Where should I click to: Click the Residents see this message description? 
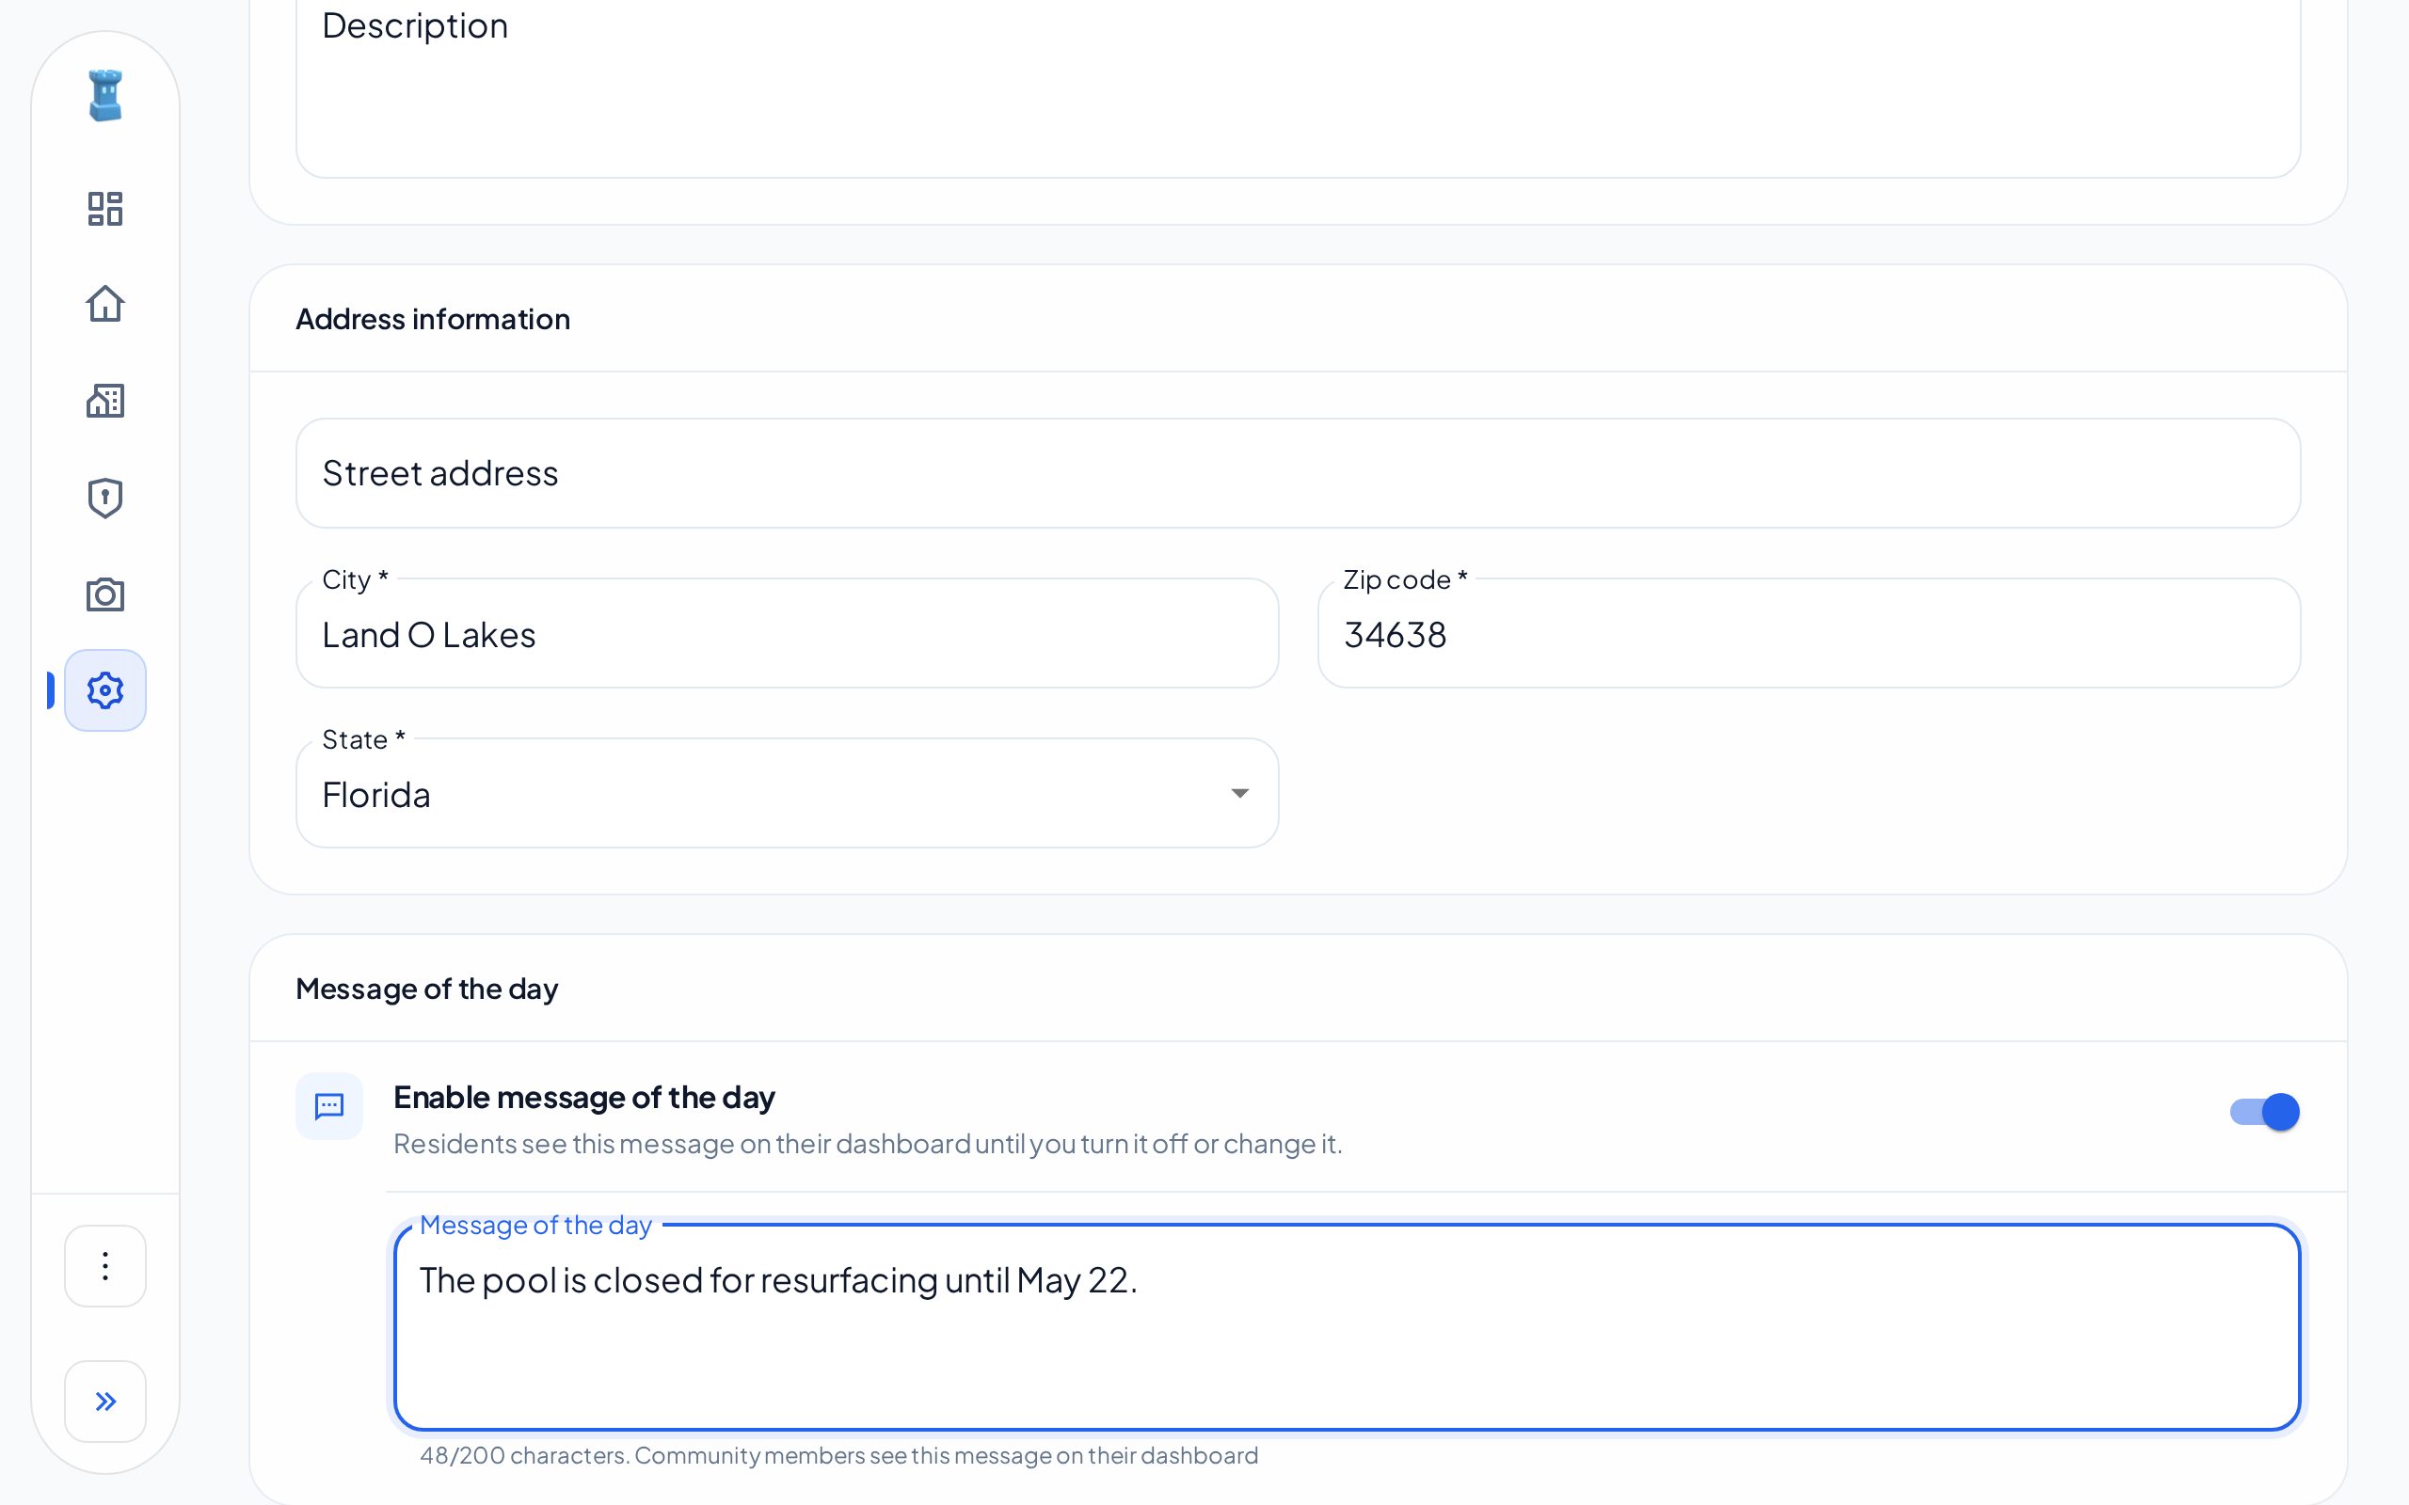coord(868,1144)
